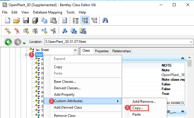Screen dimensions: 194x118
Task: Choose Derived Classes... in context menu
Action: 67,88
